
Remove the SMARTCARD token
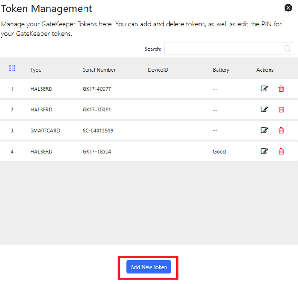[281, 130]
